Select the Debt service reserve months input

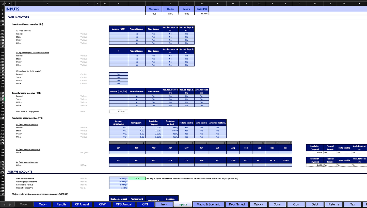[119, 178]
